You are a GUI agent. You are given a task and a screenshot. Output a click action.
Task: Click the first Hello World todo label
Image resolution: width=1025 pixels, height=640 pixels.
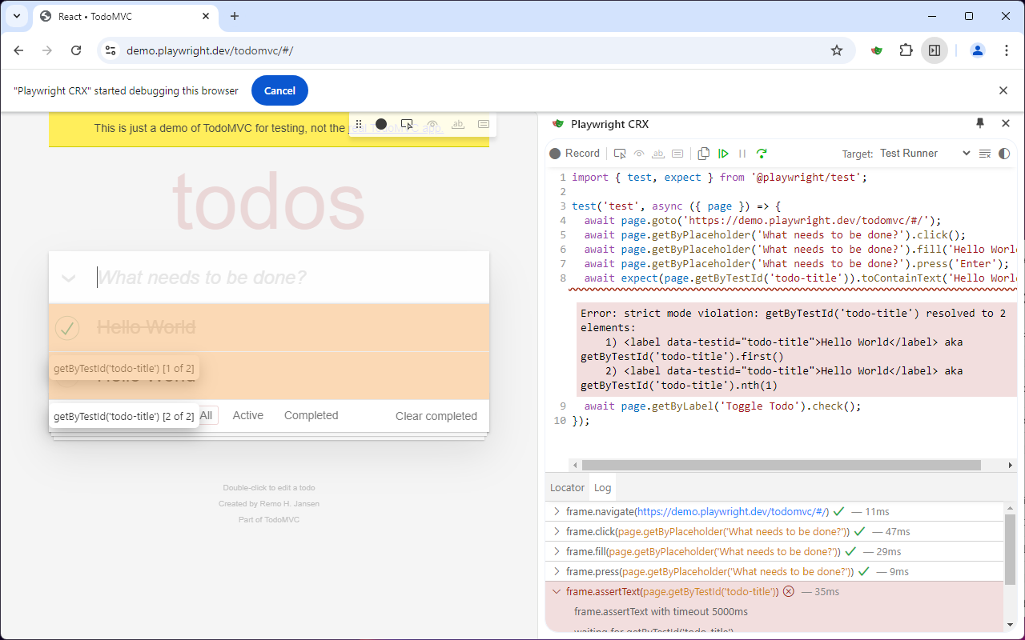[x=147, y=327]
